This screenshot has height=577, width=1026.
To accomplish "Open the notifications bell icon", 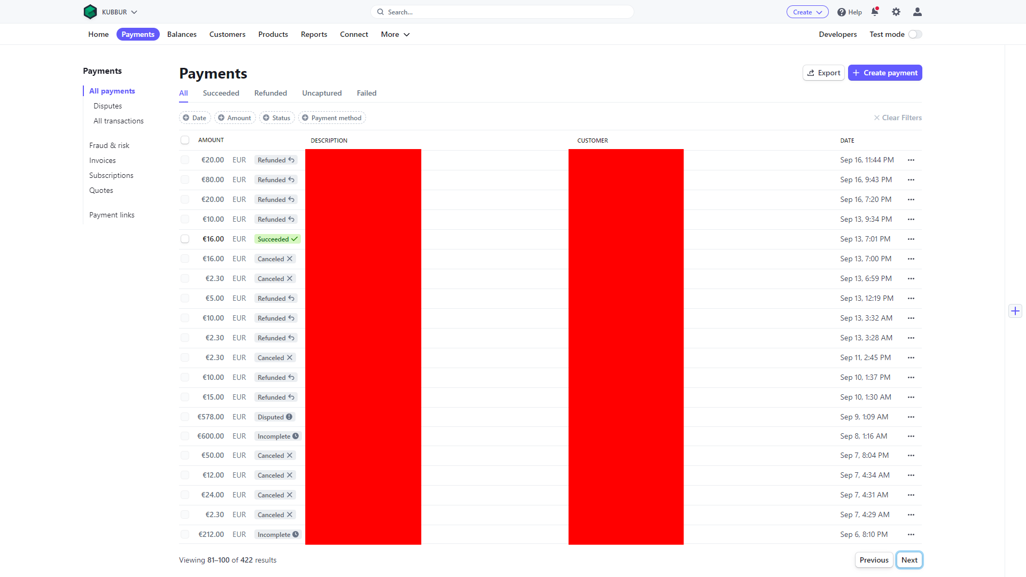I will [x=874, y=12].
